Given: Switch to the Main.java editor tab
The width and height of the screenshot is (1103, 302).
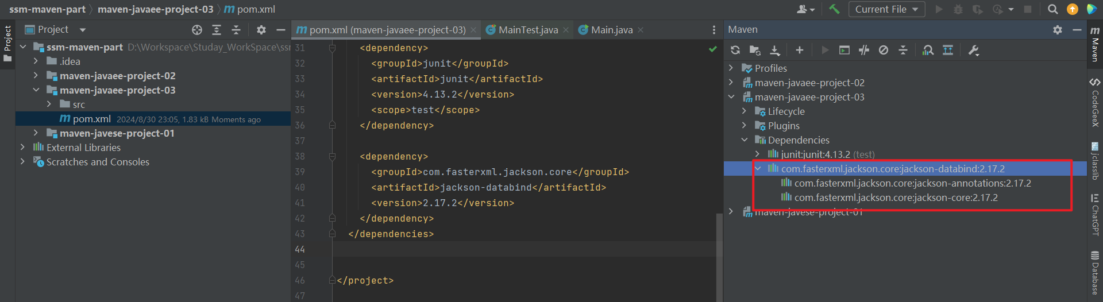Looking at the screenshot, I should (612, 30).
